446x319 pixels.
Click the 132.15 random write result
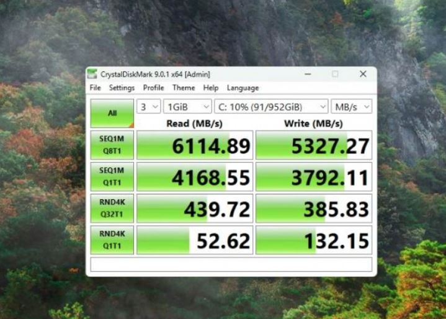click(314, 240)
